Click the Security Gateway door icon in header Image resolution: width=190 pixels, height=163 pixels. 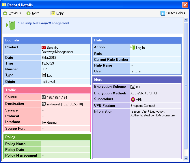11,25
